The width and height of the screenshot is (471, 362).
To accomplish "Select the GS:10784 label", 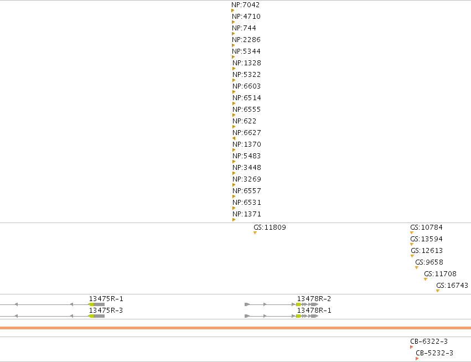I will 426,227.
